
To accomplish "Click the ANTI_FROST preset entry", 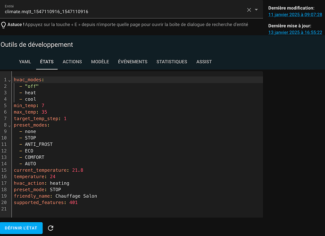I will [x=39, y=144].
